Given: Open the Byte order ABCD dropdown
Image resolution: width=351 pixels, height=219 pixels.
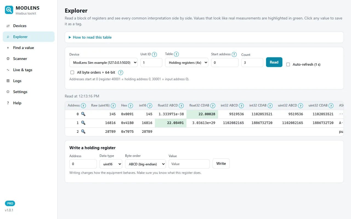Looking at the screenshot, I should tap(145, 164).
